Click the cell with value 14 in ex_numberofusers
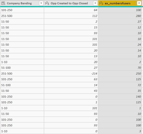The height and width of the screenshot is (134, 143). [120, 51]
